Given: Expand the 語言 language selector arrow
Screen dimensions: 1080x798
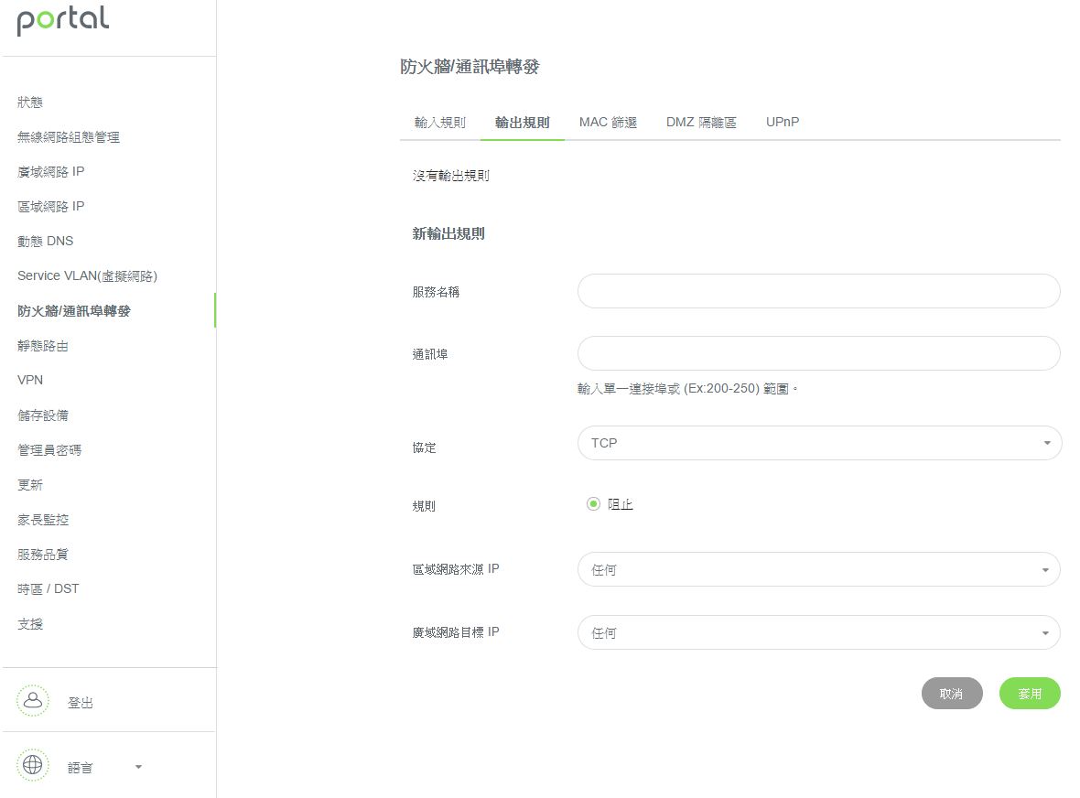Looking at the screenshot, I should coord(138,767).
